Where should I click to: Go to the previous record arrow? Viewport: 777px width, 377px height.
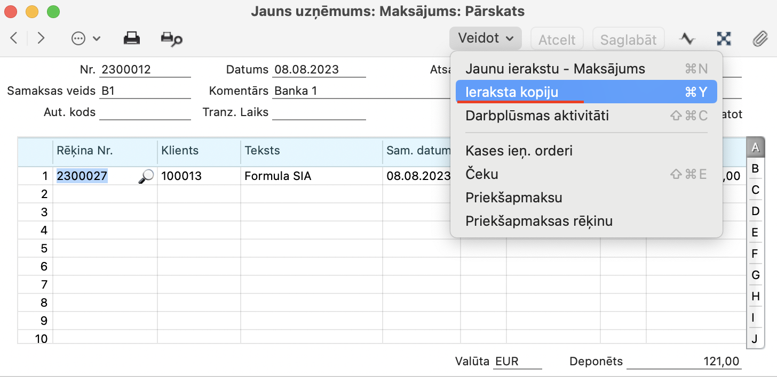[14, 38]
